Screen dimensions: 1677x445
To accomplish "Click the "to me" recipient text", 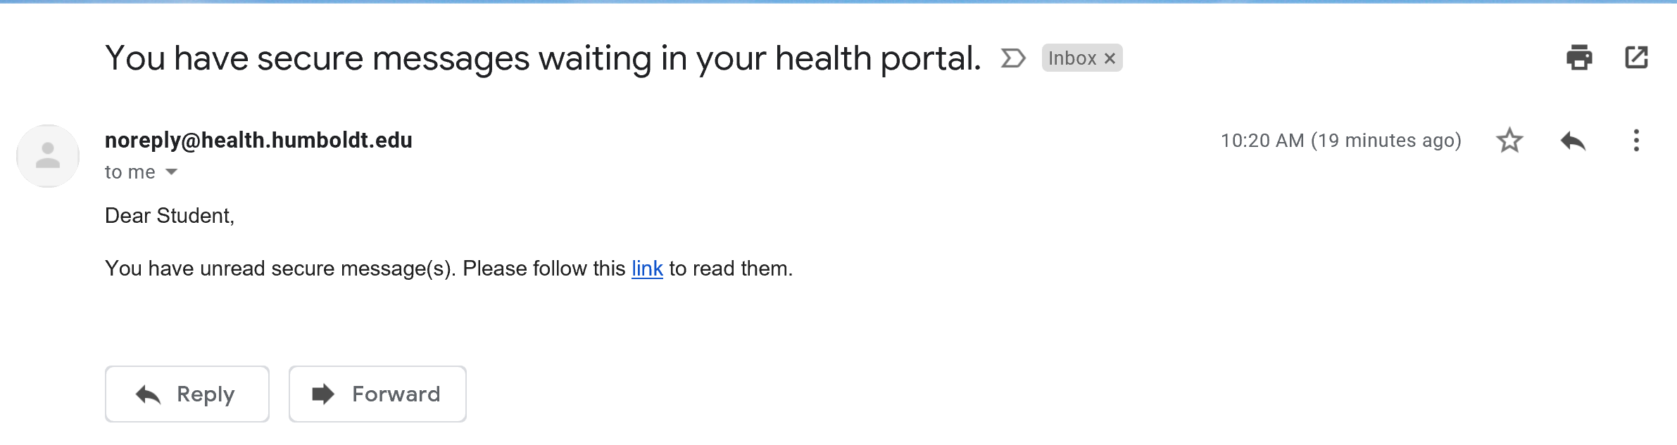I will tap(130, 172).
